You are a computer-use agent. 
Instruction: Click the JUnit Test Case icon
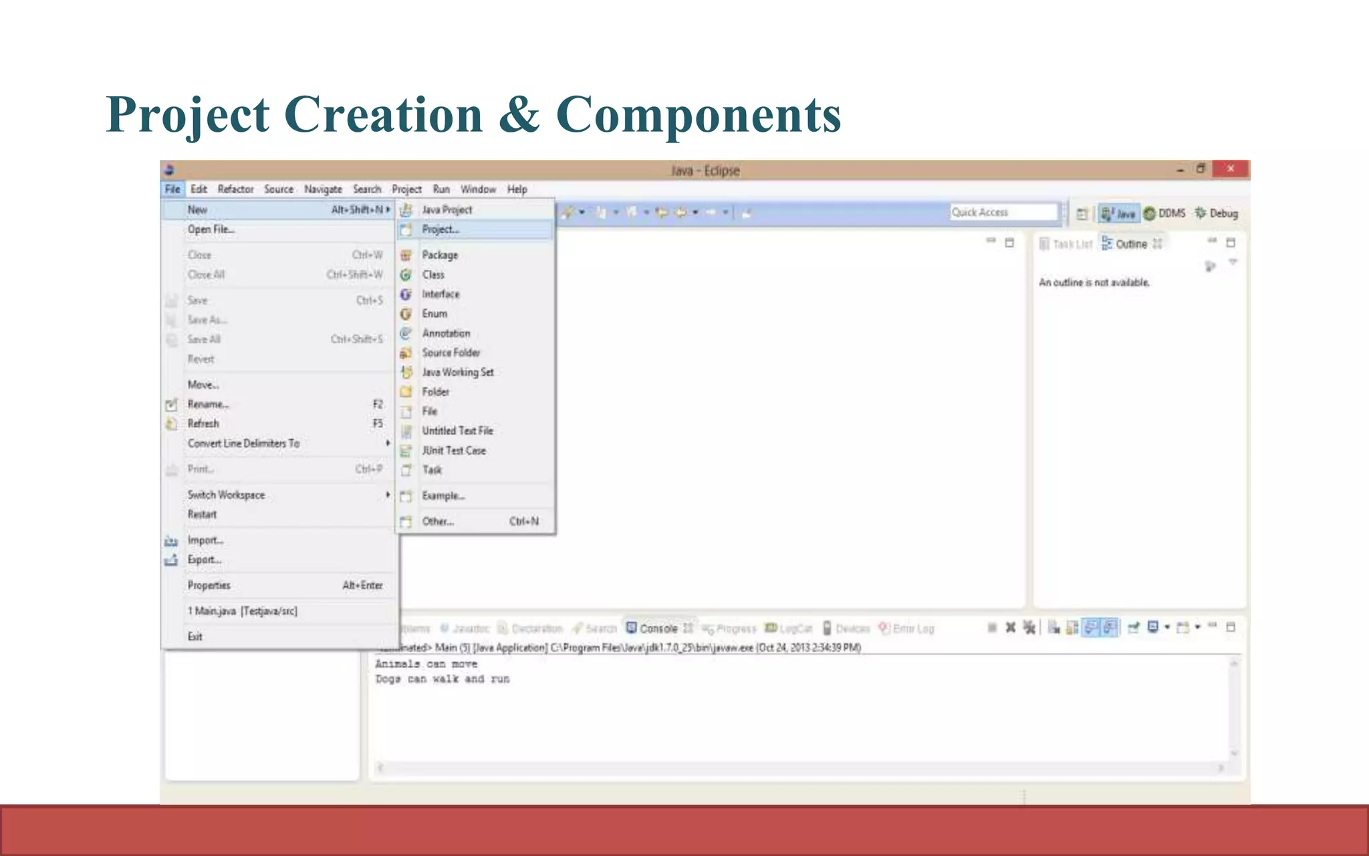click(x=406, y=451)
